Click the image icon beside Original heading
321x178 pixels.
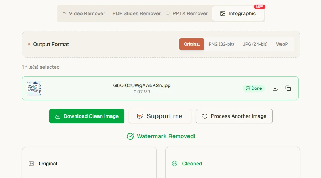click(31, 164)
